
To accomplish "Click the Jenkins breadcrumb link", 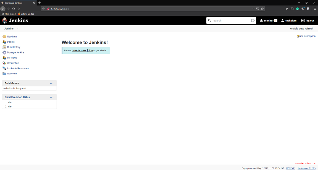I will pyautogui.click(x=9, y=28).
